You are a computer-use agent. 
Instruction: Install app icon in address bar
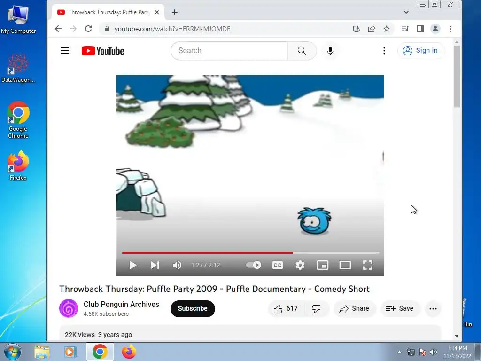[356, 29]
